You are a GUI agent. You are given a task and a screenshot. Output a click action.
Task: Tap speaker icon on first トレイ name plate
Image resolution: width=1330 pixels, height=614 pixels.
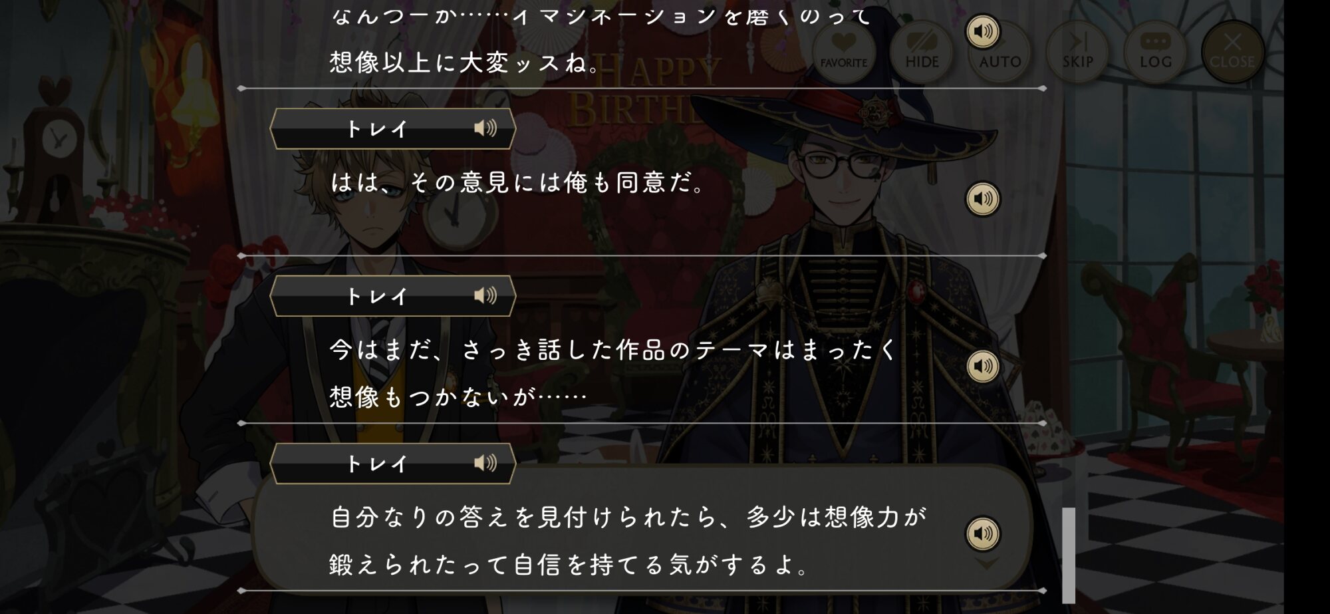click(485, 128)
